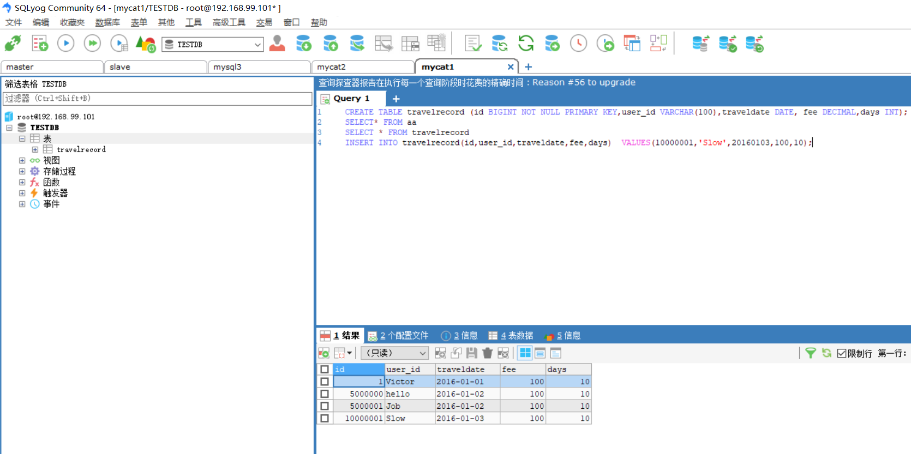Click the new connection plug icon
The image size is (911, 454).
pyautogui.click(x=13, y=43)
